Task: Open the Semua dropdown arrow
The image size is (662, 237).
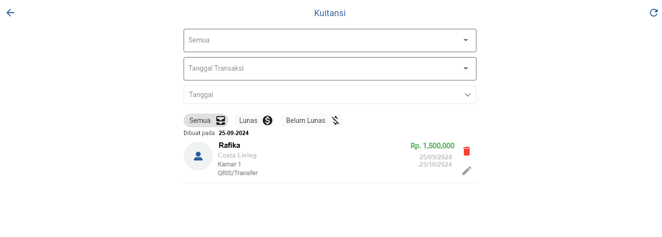Action: (466, 40)
